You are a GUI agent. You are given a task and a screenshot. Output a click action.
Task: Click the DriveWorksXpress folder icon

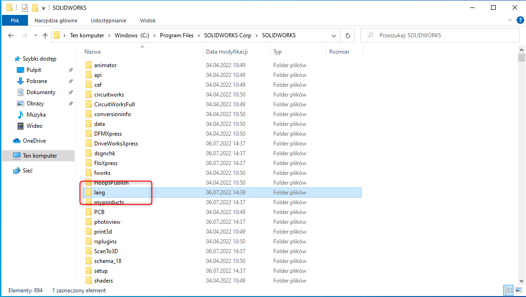click(89, 143)
